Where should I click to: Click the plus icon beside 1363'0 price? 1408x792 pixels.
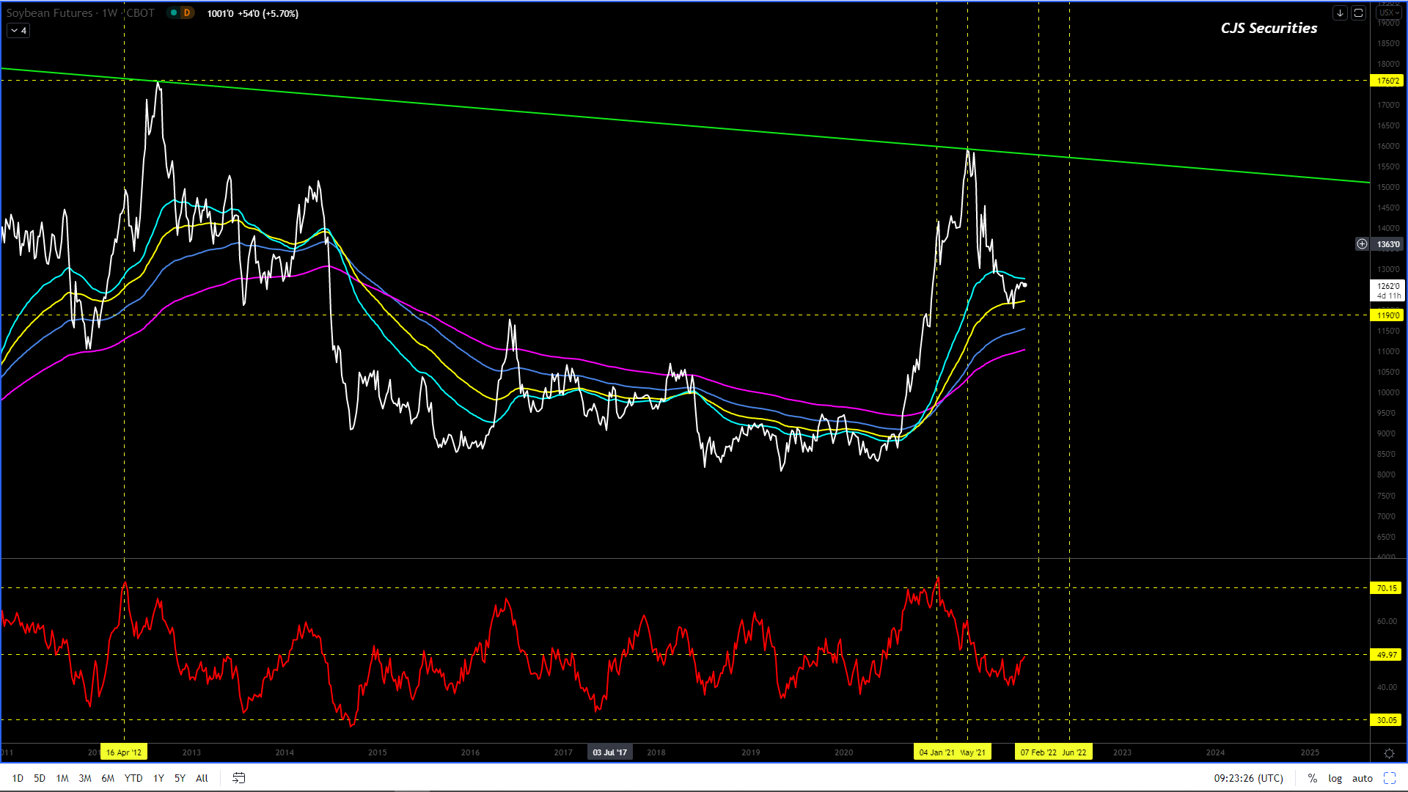click(x=1362, y=244)
